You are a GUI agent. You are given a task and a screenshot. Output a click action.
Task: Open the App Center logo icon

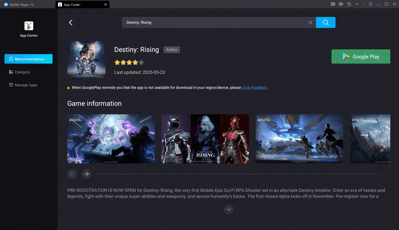[29, 26]
